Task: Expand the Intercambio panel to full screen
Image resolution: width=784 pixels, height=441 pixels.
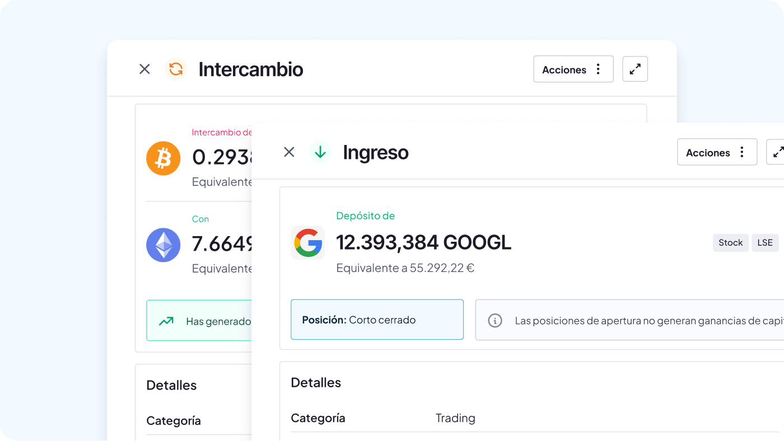Action: (x=635, y=69)
